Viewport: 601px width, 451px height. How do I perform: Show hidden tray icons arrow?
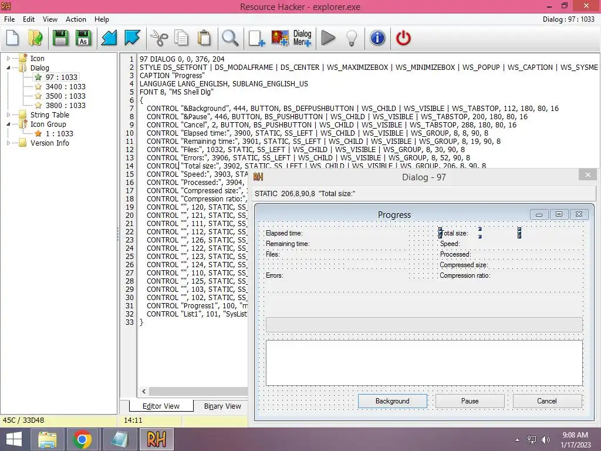[517, 440]
